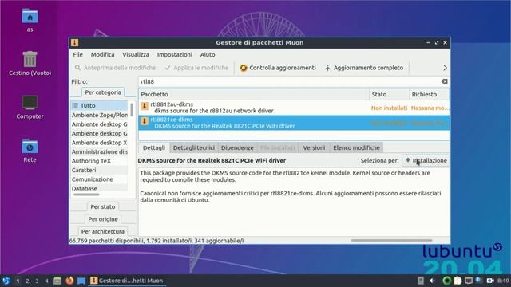
Task: Click the clipboard tray icon
Action: pos(458,281)
